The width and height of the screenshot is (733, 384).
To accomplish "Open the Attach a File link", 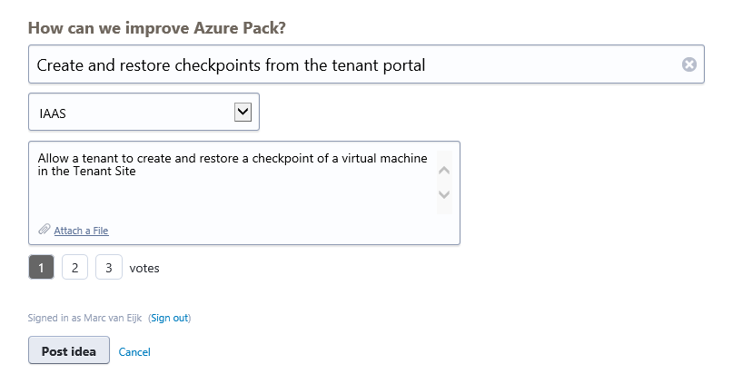I will tap(81, 231).
